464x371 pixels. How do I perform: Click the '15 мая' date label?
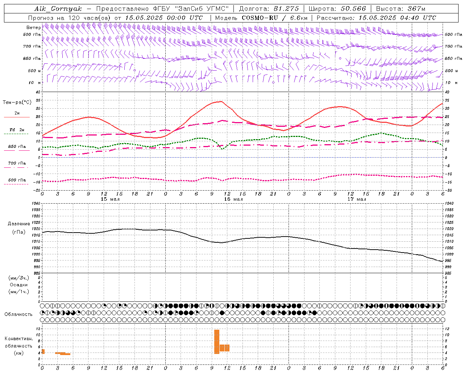click(110, 199)
